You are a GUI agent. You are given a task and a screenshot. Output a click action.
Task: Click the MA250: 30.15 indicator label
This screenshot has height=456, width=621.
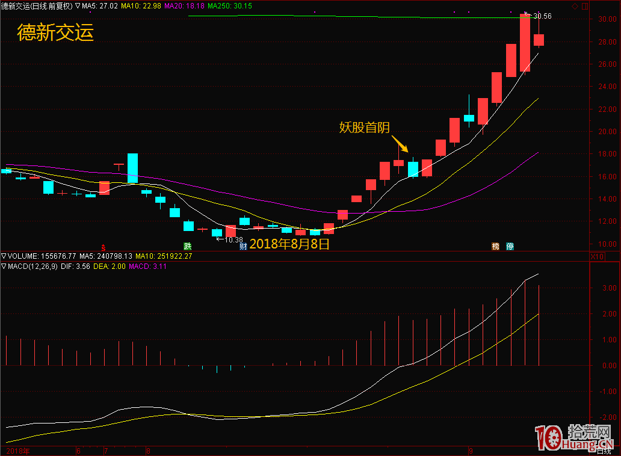pos(230,6)
